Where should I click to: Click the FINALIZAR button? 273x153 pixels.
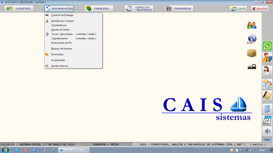point(259,8)
